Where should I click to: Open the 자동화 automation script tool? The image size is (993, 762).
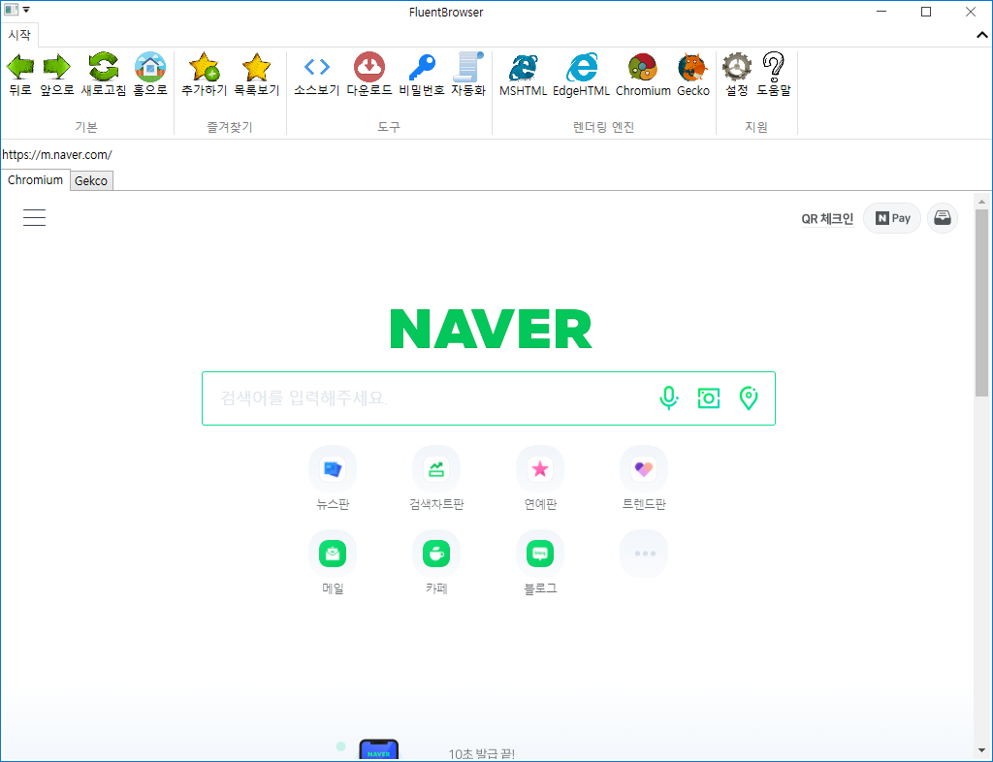(x=468, y=74)
